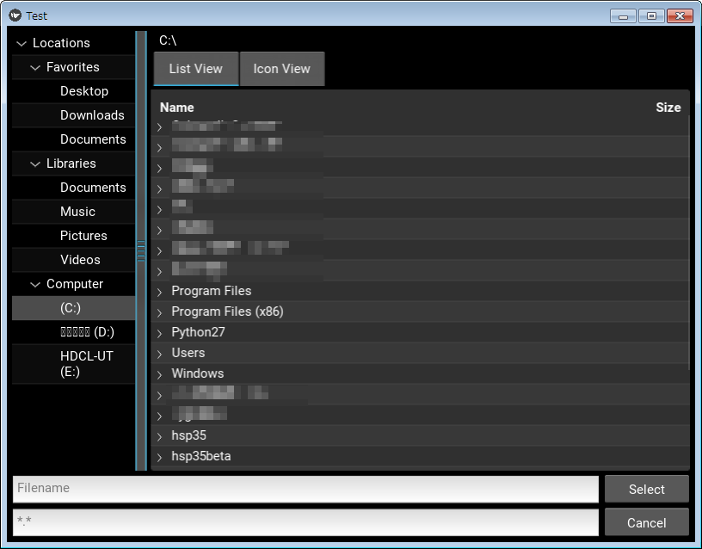Expand the hsp35beta folder
Screen dimensions: 702x549
click(159, 456)
